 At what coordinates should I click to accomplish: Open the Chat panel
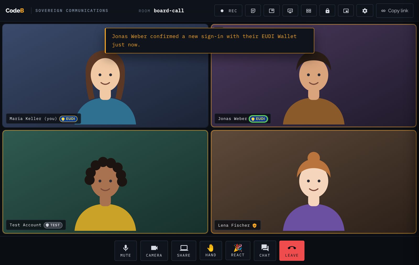265,251
